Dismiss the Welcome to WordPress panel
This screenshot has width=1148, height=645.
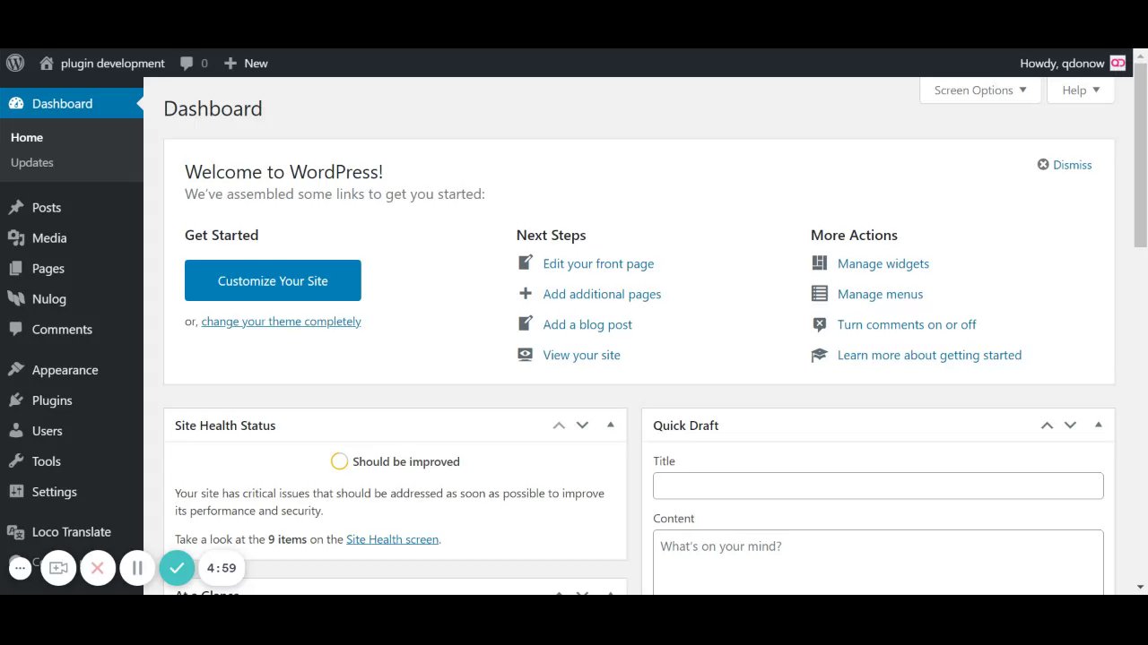1065,165
